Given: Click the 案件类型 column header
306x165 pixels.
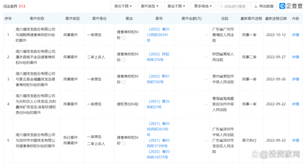Looking at the screenshot, I should pyautogui.click(x=73, y=18).
